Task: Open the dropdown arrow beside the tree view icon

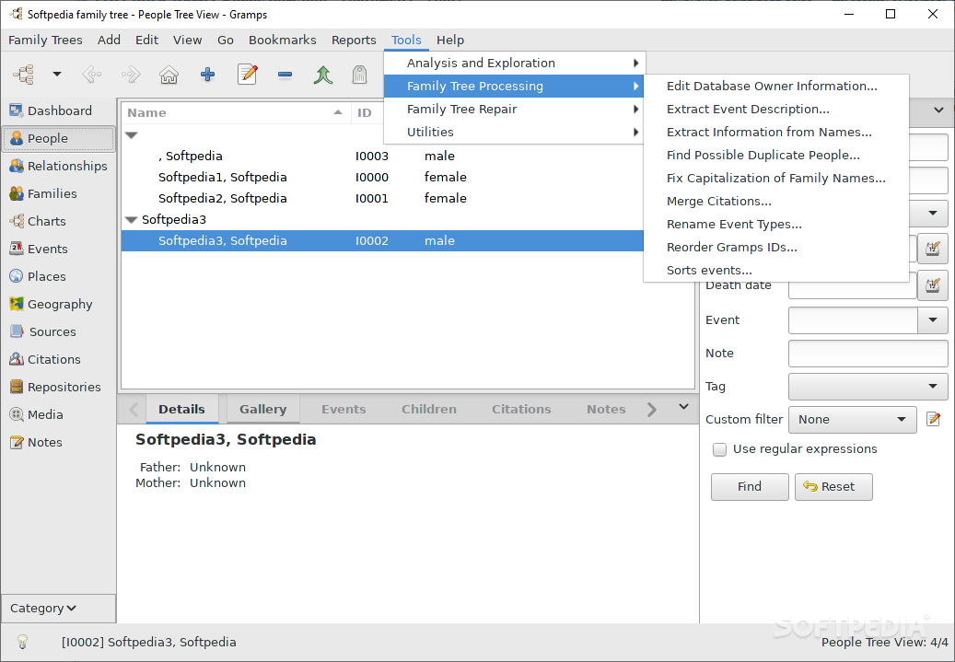Action: pyautogui.click(x=57, y=75)
